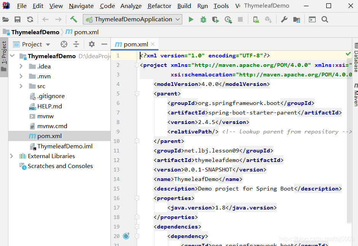Open the Project panel gear options
Image resolution: width=358 pixels, height=246 pixels.
tap(91, 44)
